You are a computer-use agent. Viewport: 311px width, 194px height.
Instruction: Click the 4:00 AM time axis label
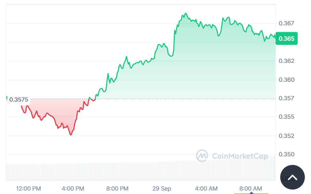click(x=206, y=189)
